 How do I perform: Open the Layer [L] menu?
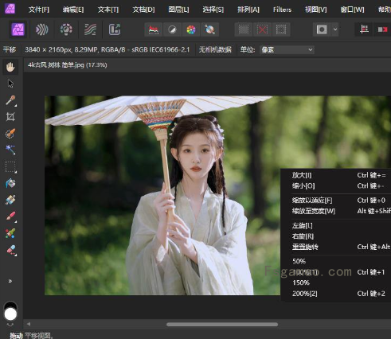click(178, 10)
